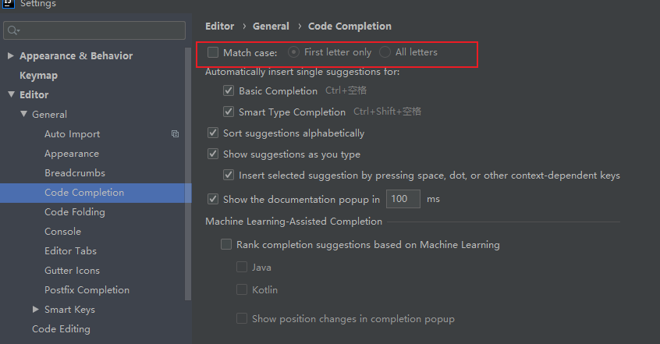Toggle Show suggestions as you type
Screen dimensions: 660x344
click(213, 154)
